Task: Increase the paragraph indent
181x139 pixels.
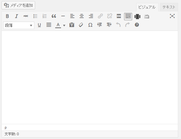Action: [109, 25]
